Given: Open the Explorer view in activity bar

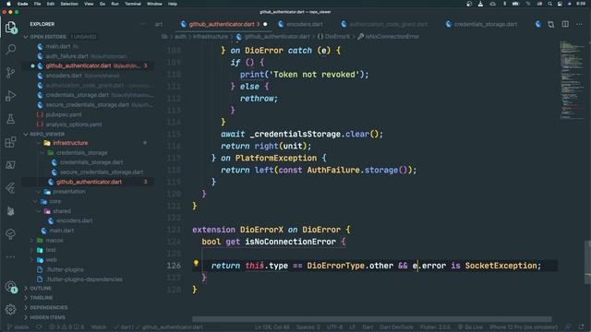Looking at the screenshot, I should [10, 27].
